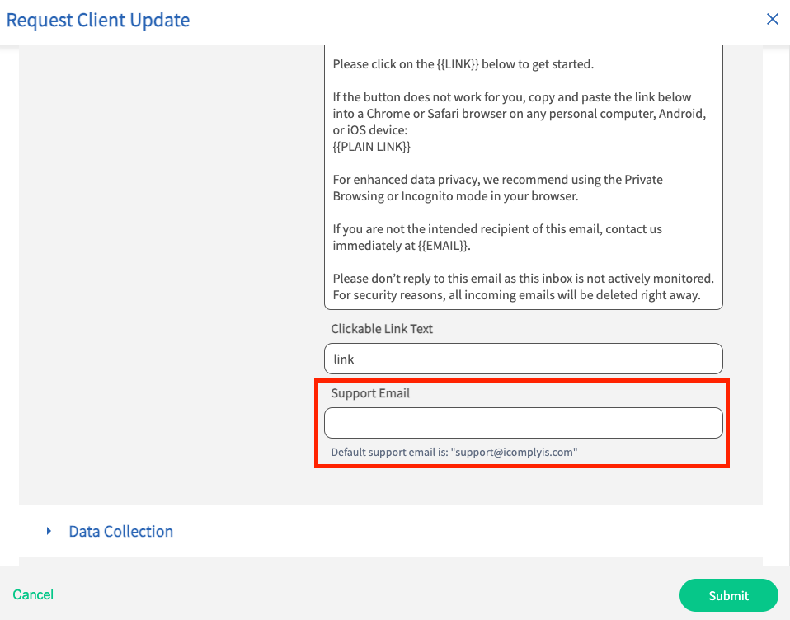Screen dimensions: 790x620
Task: Click the line starting 'For enhanced data privacy'
Action: tap(497, 179)
